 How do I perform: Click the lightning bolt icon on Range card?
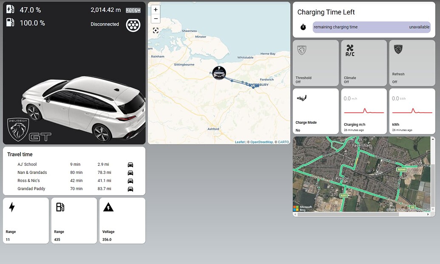tap(11, 207)
